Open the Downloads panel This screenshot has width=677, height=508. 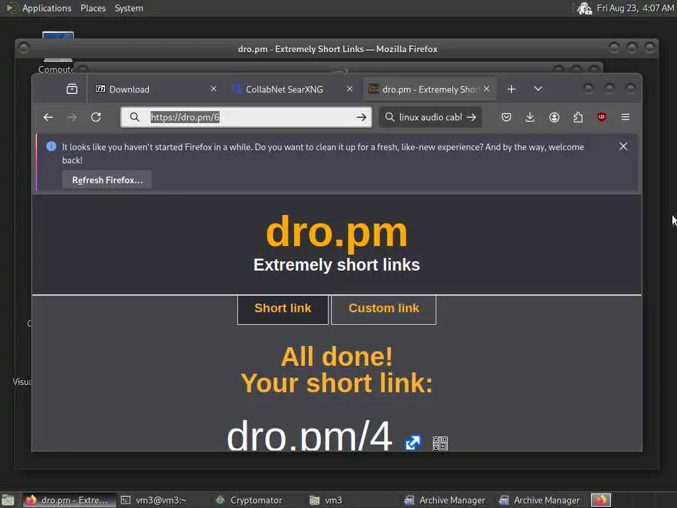click(530, 117)
